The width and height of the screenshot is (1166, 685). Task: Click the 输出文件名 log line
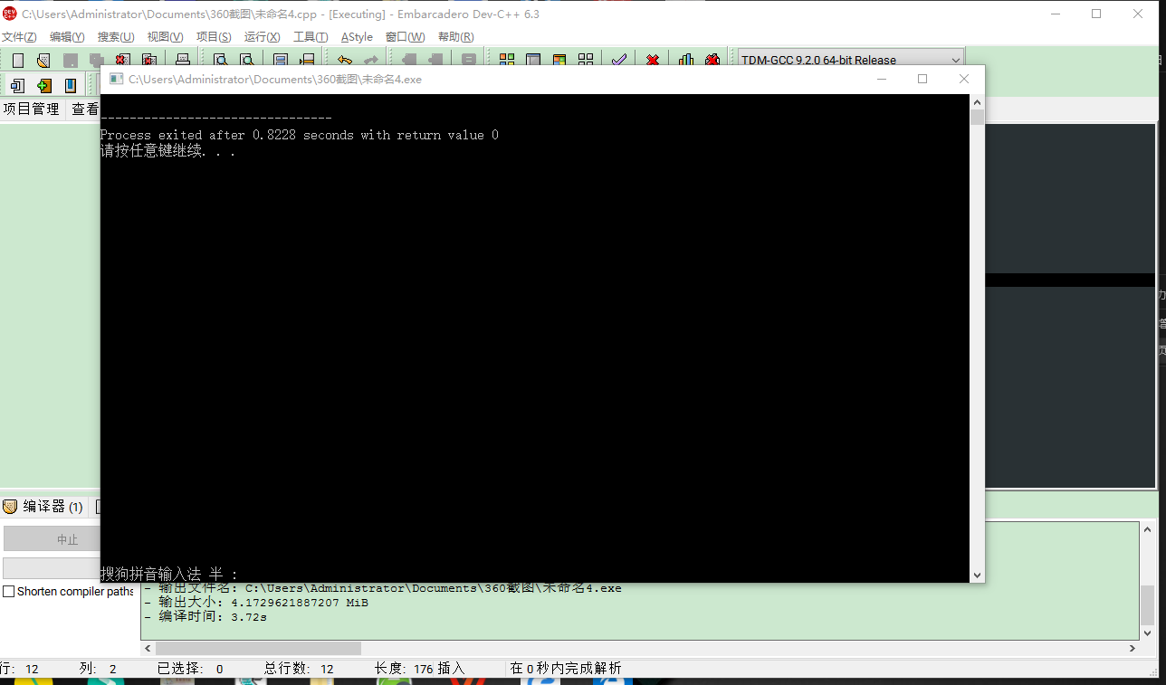click(x=383, y=588)
